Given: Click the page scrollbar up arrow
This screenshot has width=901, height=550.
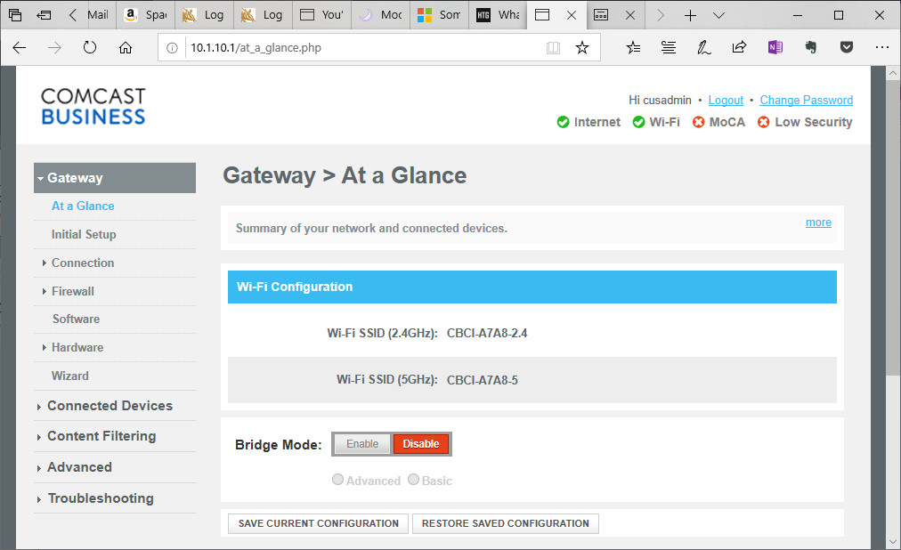Looking at the screenshot, I should (x=892, y=73).
